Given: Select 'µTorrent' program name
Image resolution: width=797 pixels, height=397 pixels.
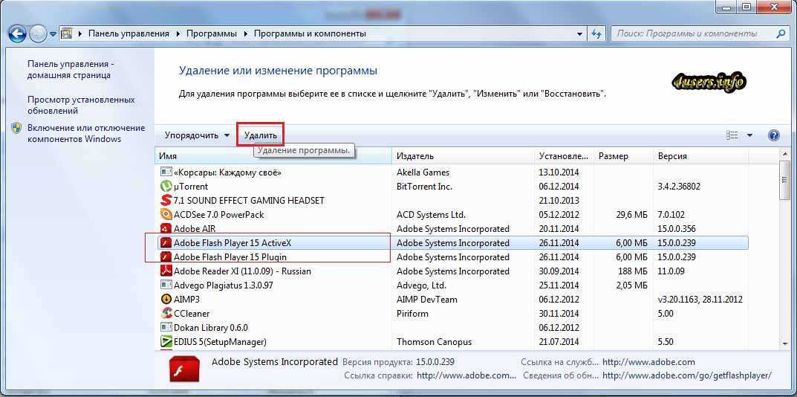Looking at the screenshot, I should 191,187.
